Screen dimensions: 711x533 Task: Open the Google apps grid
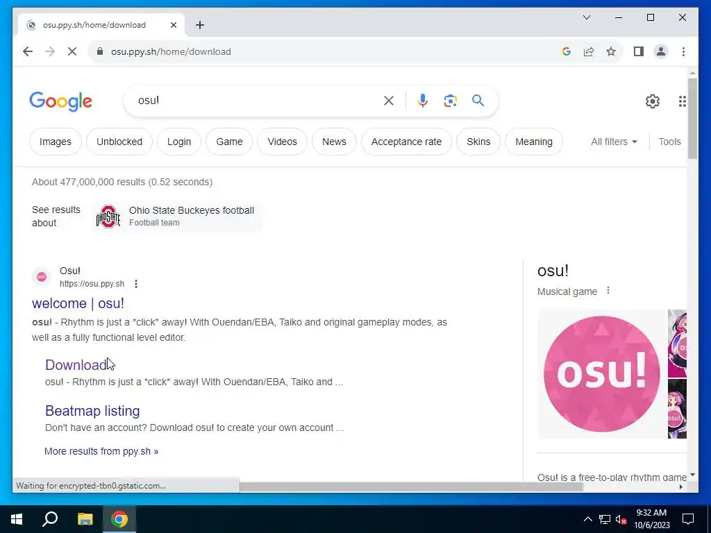[682, 101]
